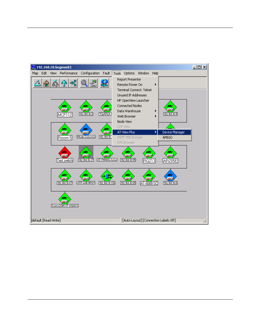Viewport: 253px width, 328px height.
Task: Click the default [Read-Write] status text
Action: pyautogui.click(x=46, y=220)
